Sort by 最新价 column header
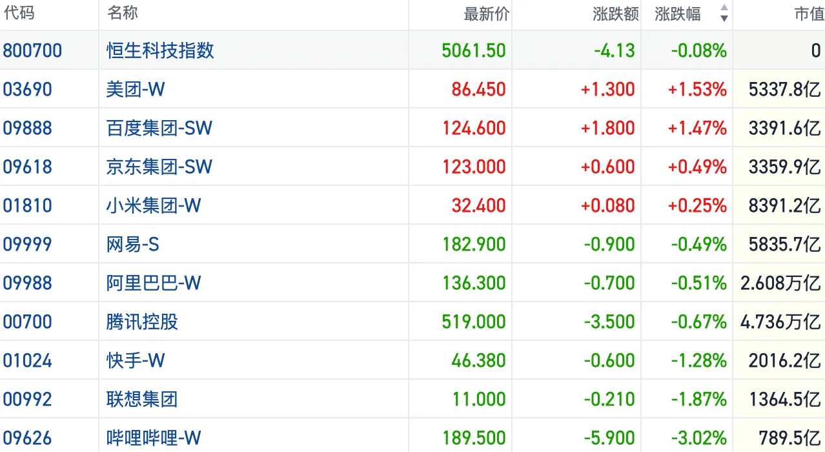 pyautogui.click(x=486, y=14)
